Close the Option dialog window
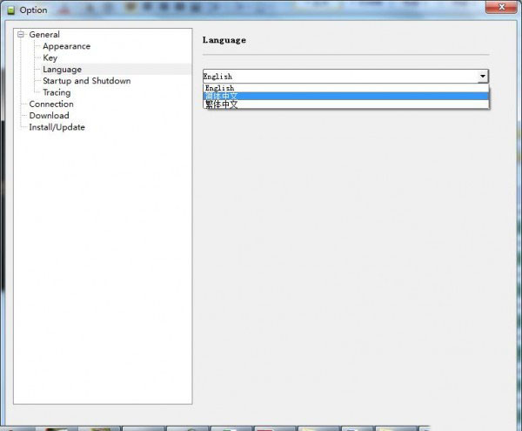This screenshot has height=431, width=522. 501,7
